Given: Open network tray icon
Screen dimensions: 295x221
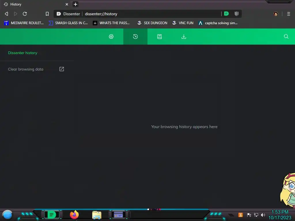Looking at the screenshot, I should (x=256, y=215).
